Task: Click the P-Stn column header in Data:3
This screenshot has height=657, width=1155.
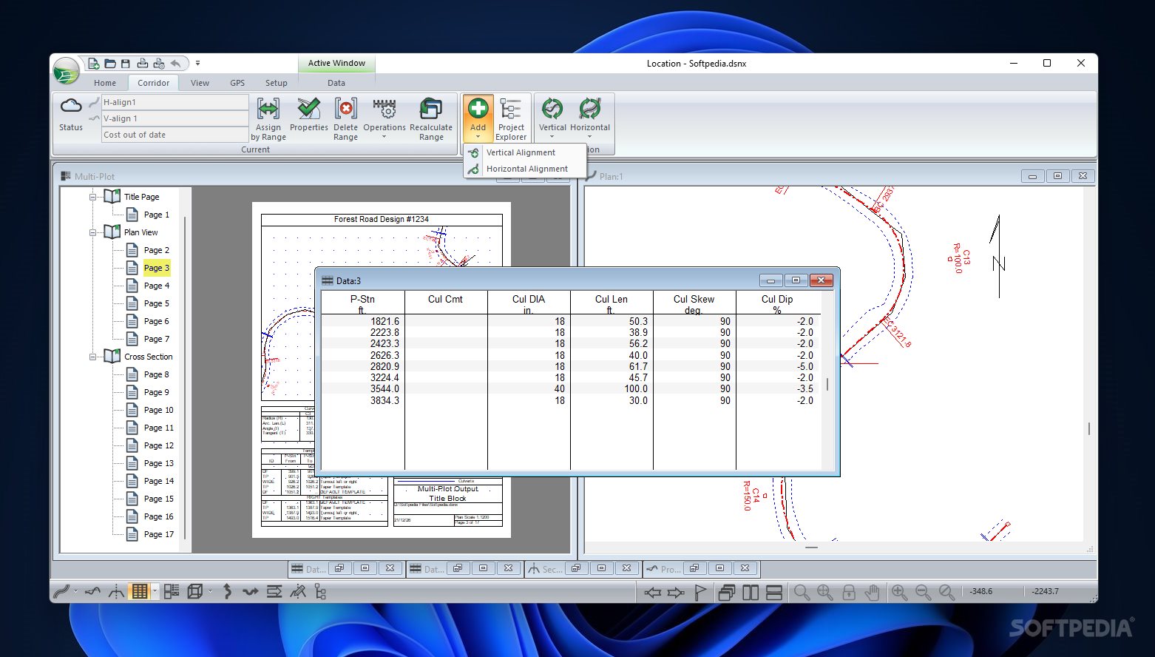Action: coord(362,303)
